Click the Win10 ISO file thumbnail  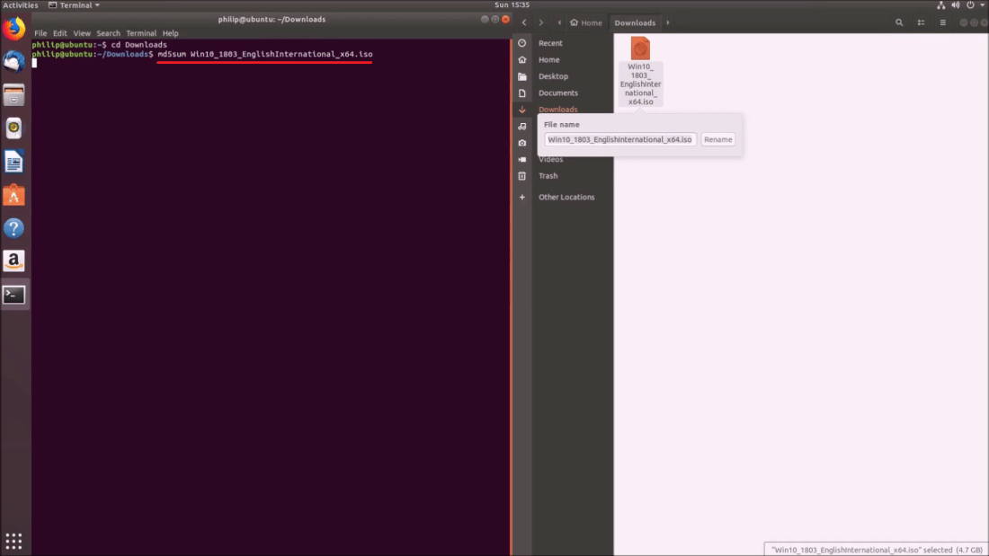(640, 49)
